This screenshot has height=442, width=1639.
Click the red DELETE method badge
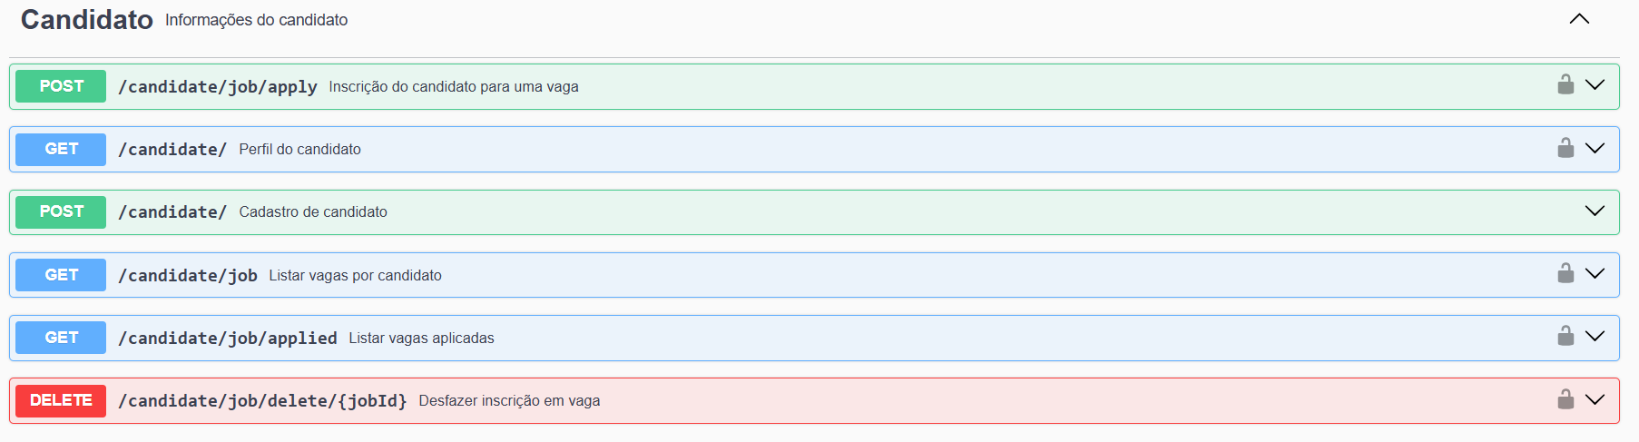coord(61,400)
